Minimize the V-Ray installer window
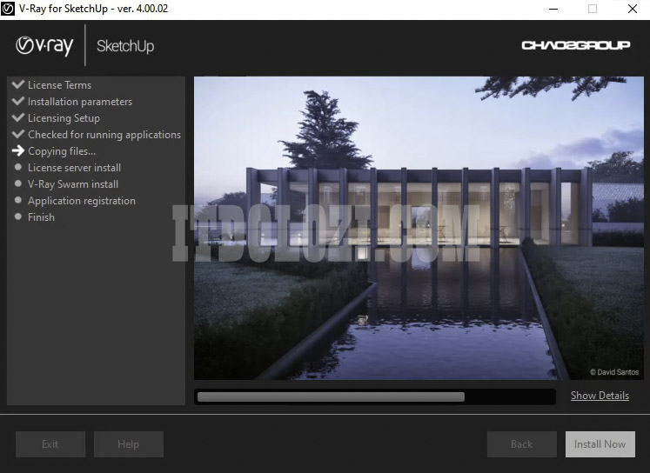 pos(552,9)
